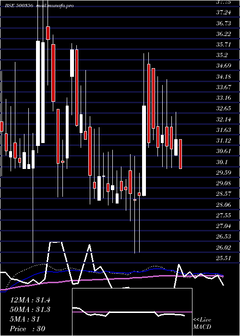Select the 30.61 price axis label
The height and width of the screenshot is (336, 240).
[224, 151]
